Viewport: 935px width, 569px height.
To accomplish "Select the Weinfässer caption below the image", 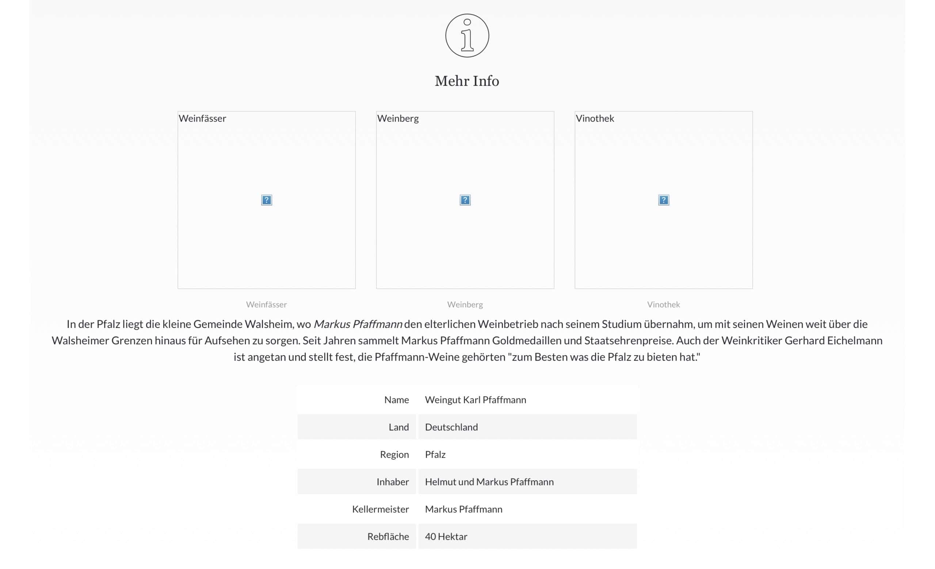I will pos(267,304).
